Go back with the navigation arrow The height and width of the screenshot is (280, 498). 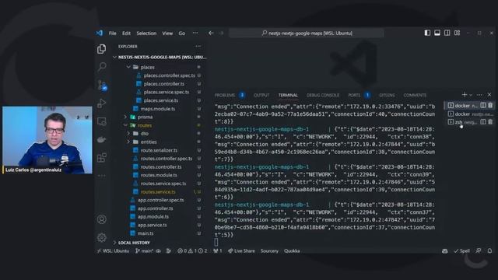click(211, 33)
